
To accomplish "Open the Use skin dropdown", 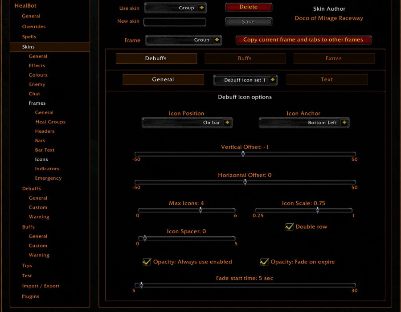I will (175, 8).
